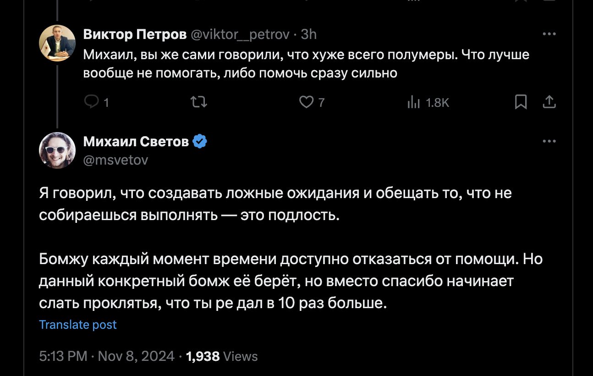Repost Виктор Петров's reply

click(198, 102)
